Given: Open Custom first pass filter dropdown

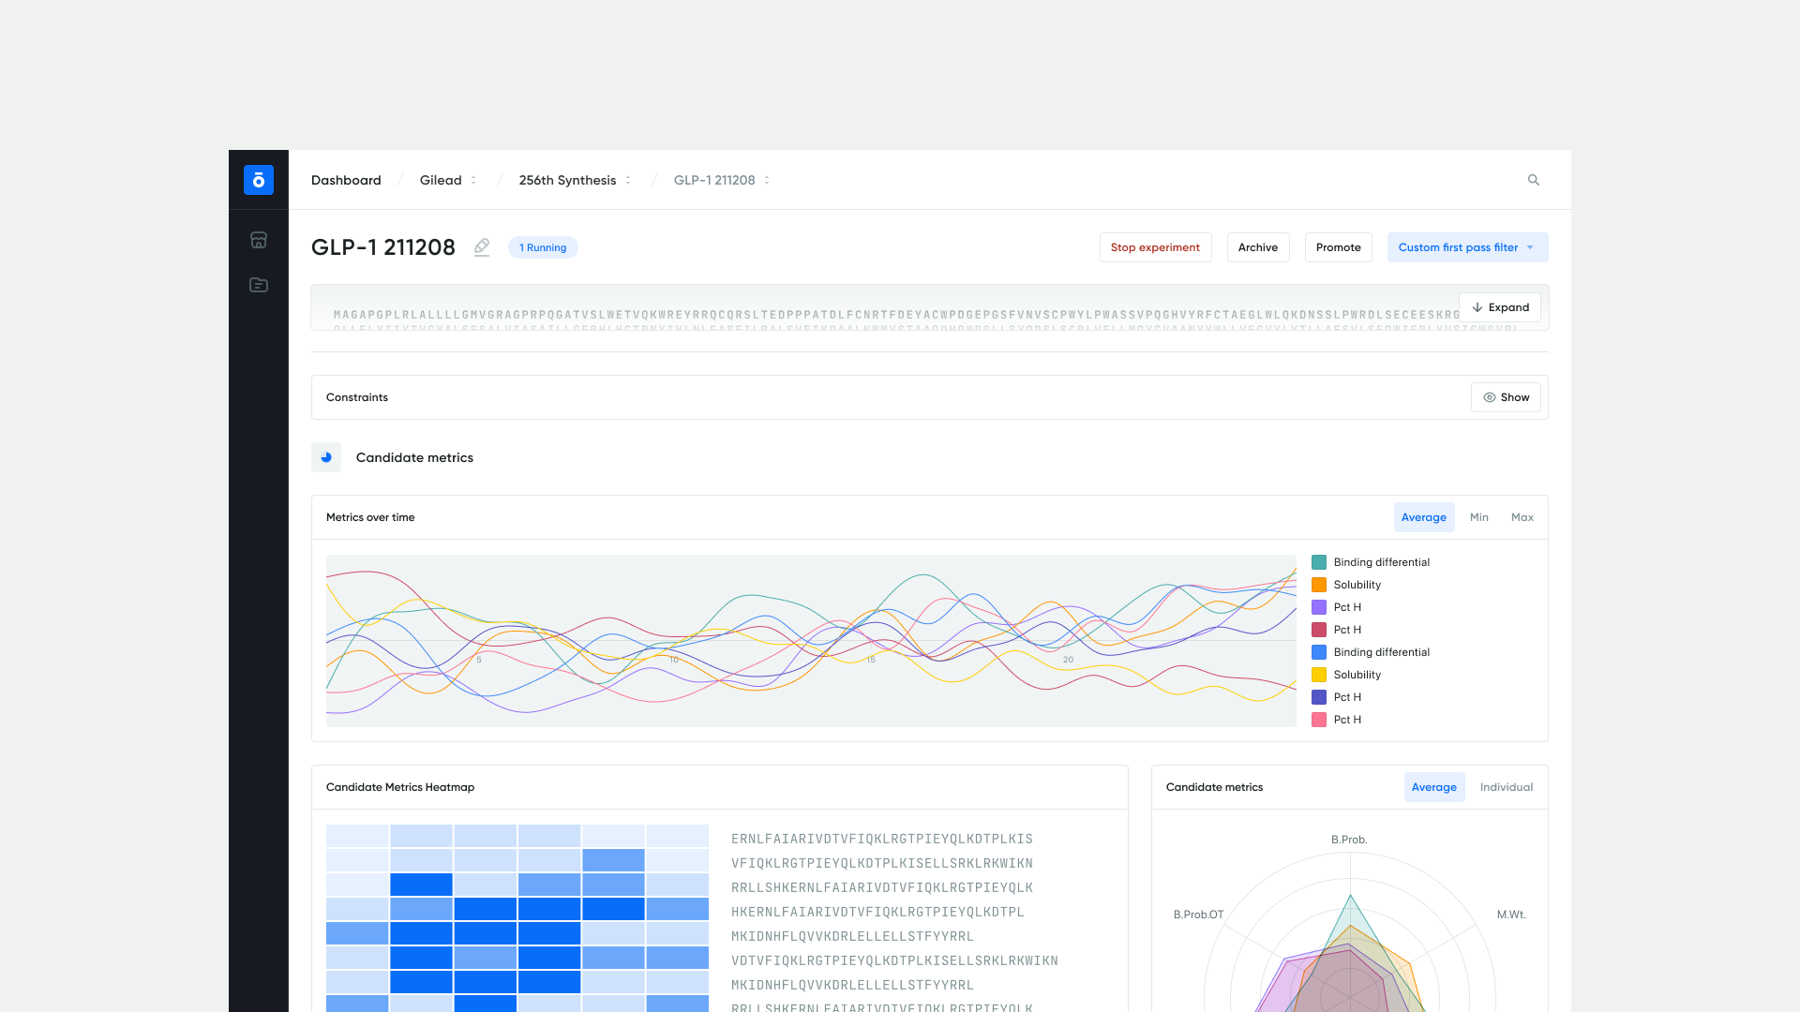Looking at the screenshot, I should pos(1467,247).
